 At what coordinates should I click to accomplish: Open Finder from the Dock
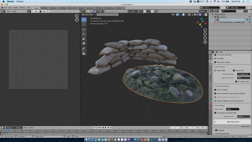pos(86,140)
